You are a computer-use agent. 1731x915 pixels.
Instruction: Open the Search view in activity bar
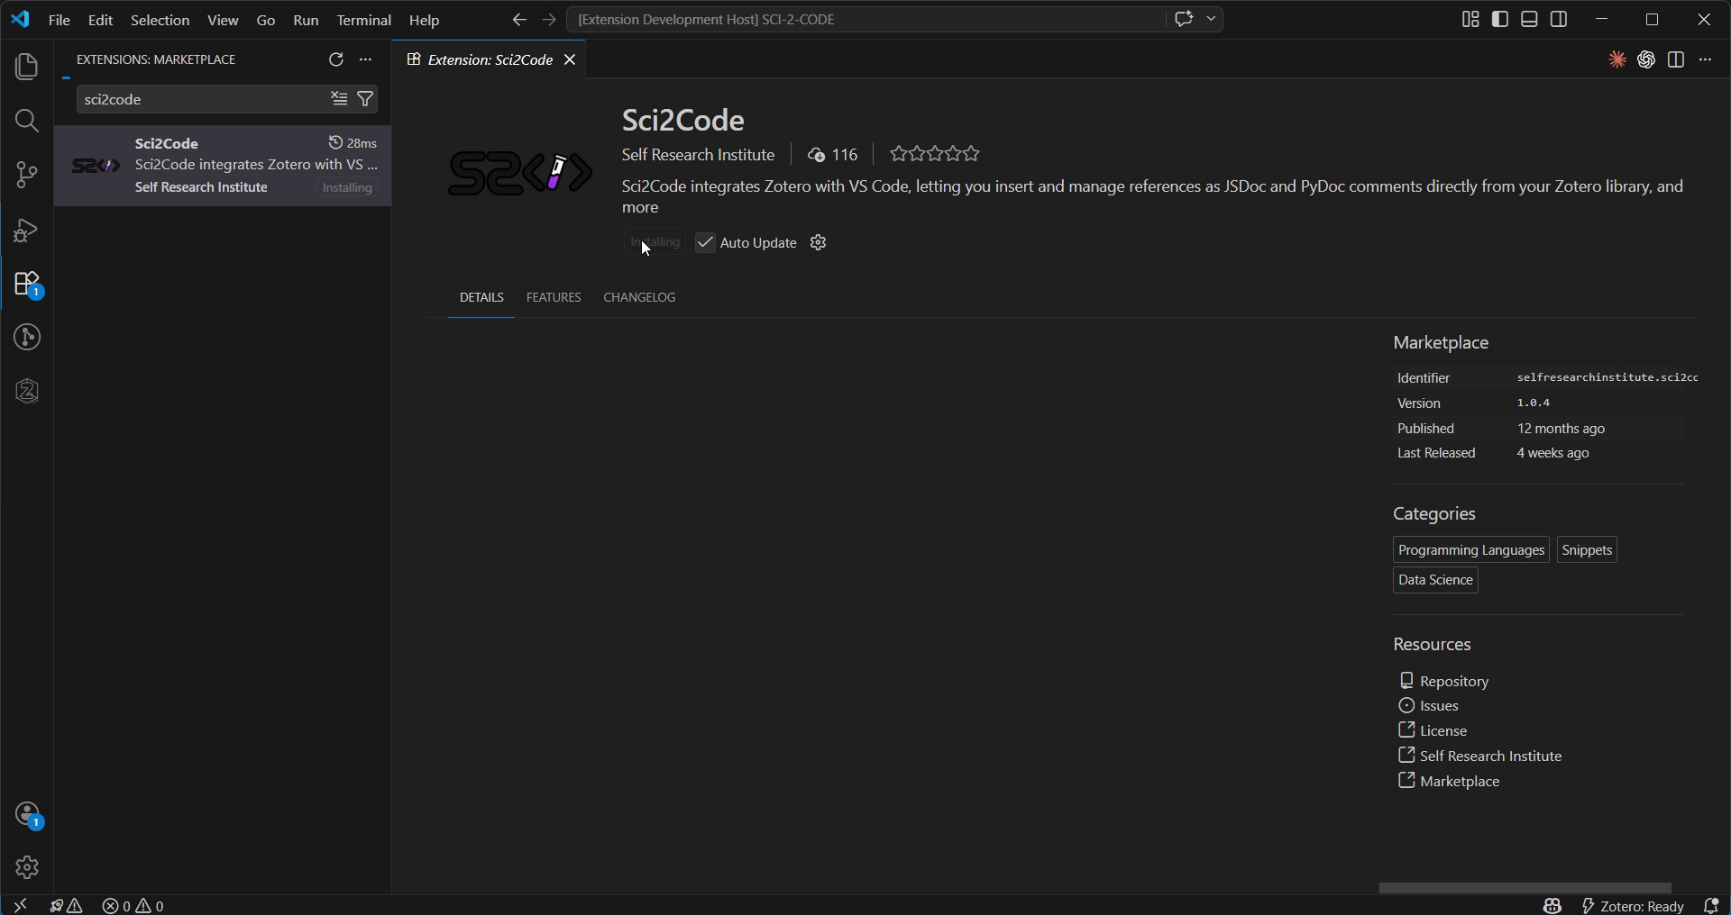pos(27,121)
